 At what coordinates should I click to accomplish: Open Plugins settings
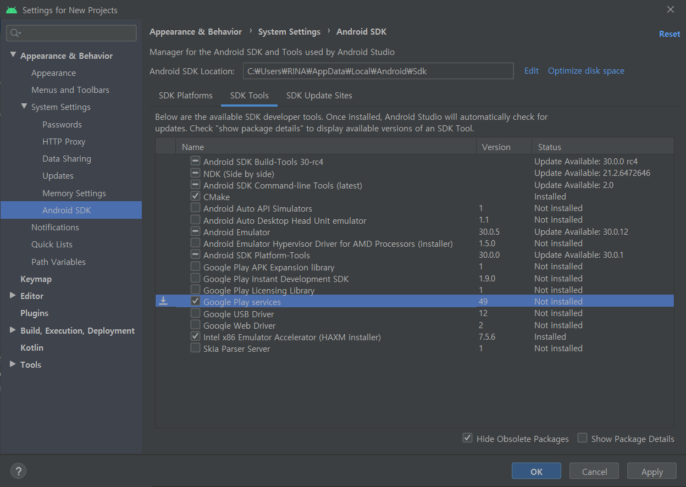(x=34, y=313)
